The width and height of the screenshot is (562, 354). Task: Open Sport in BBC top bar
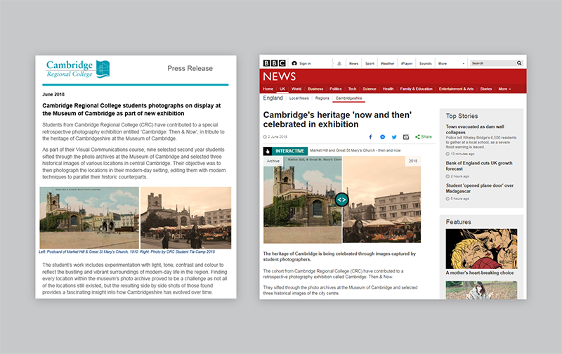370,63
